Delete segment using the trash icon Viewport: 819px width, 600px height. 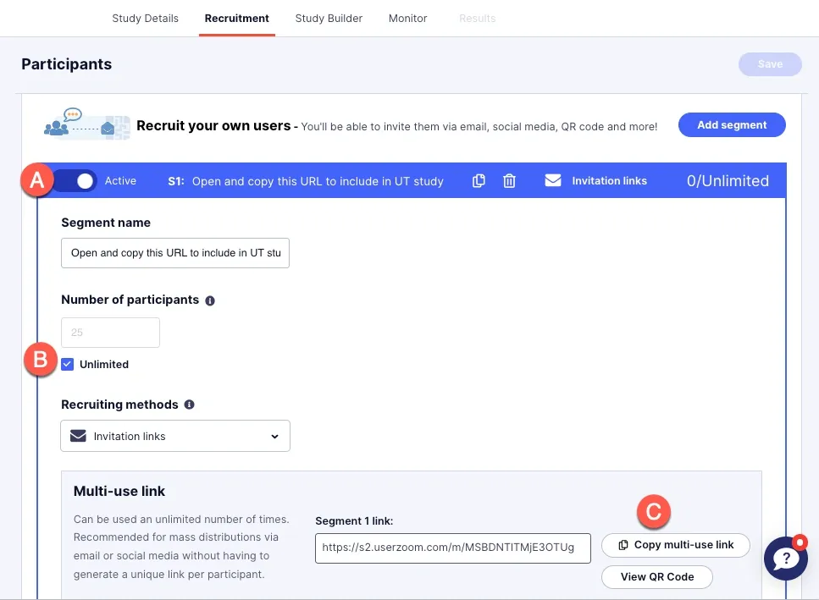tap(509, 181)
